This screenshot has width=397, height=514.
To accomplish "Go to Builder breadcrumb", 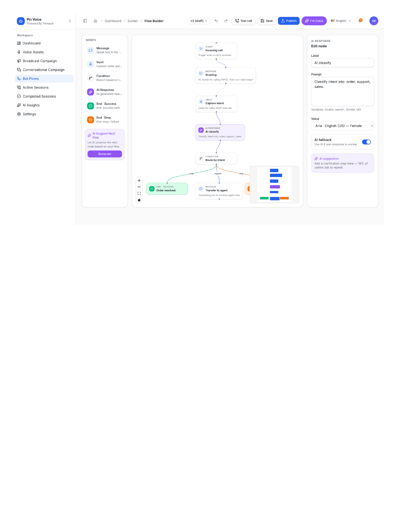I will (133, 21).
